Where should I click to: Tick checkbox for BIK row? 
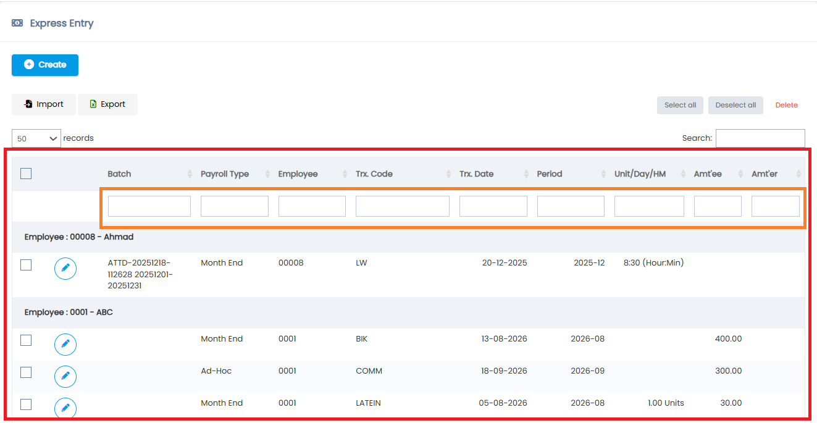[x=26, y=340]
